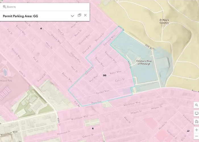This screenshot has height=142, width=199.
Task: Return to the default home extent
Action: (196, 122)
